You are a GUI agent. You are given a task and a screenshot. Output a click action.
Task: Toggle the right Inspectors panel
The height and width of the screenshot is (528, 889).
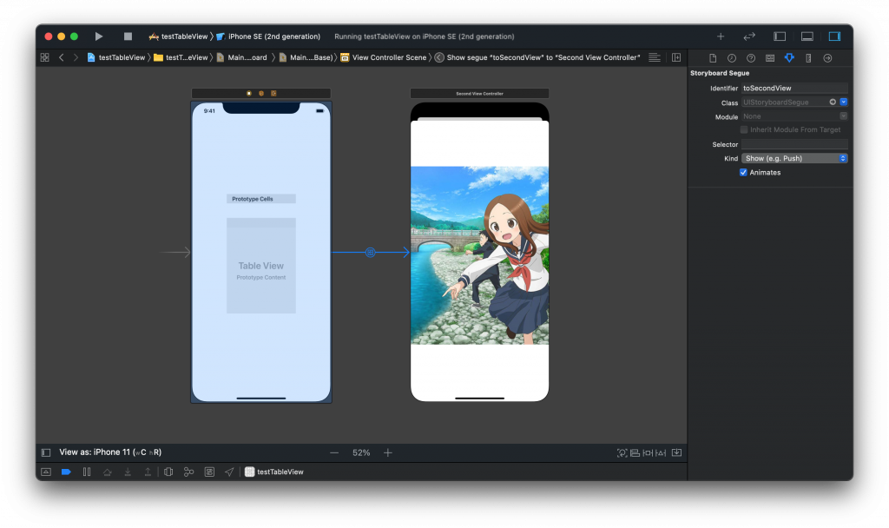[834, 36]
